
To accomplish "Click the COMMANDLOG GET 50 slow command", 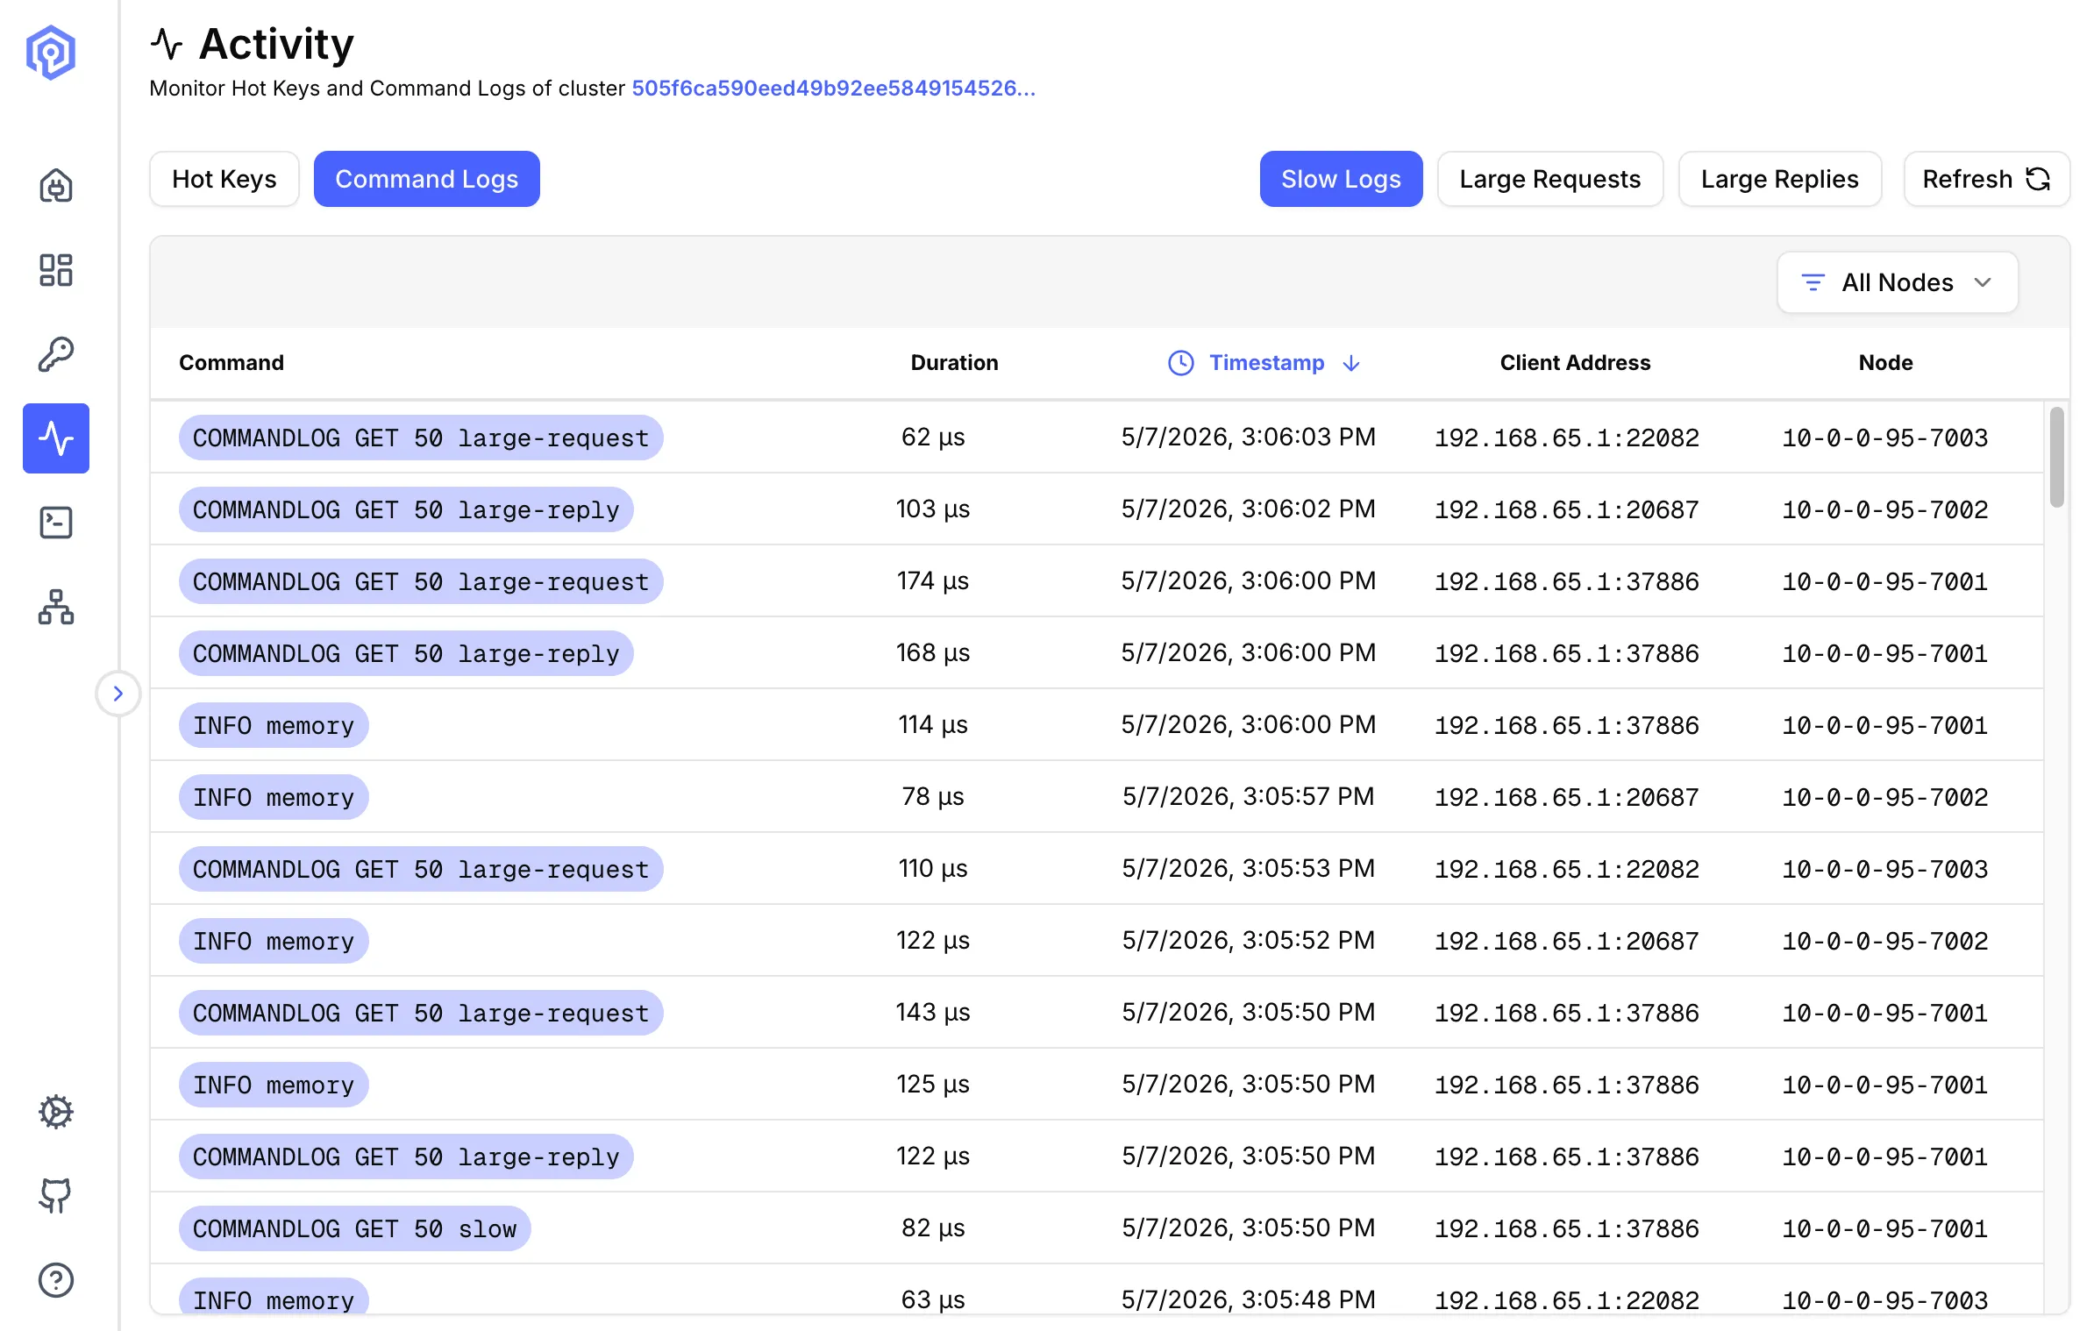I will [x=354, y=1228].
